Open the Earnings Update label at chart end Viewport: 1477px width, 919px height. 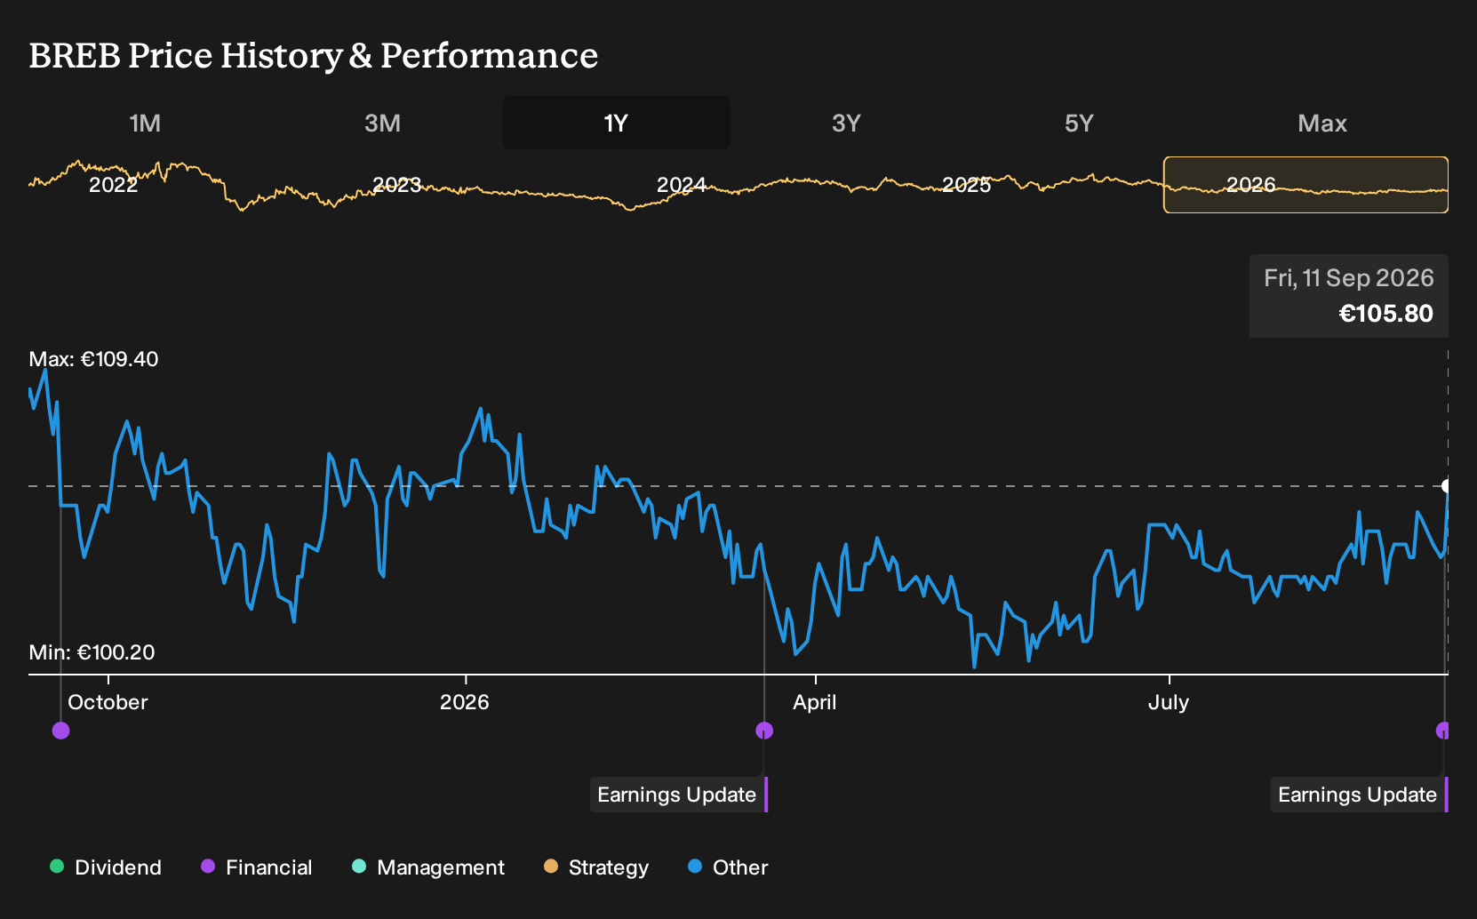(x=1359, y=795)
